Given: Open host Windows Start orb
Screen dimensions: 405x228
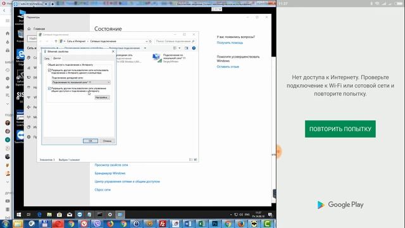Looking at the screenshot, I should [6, 224].
